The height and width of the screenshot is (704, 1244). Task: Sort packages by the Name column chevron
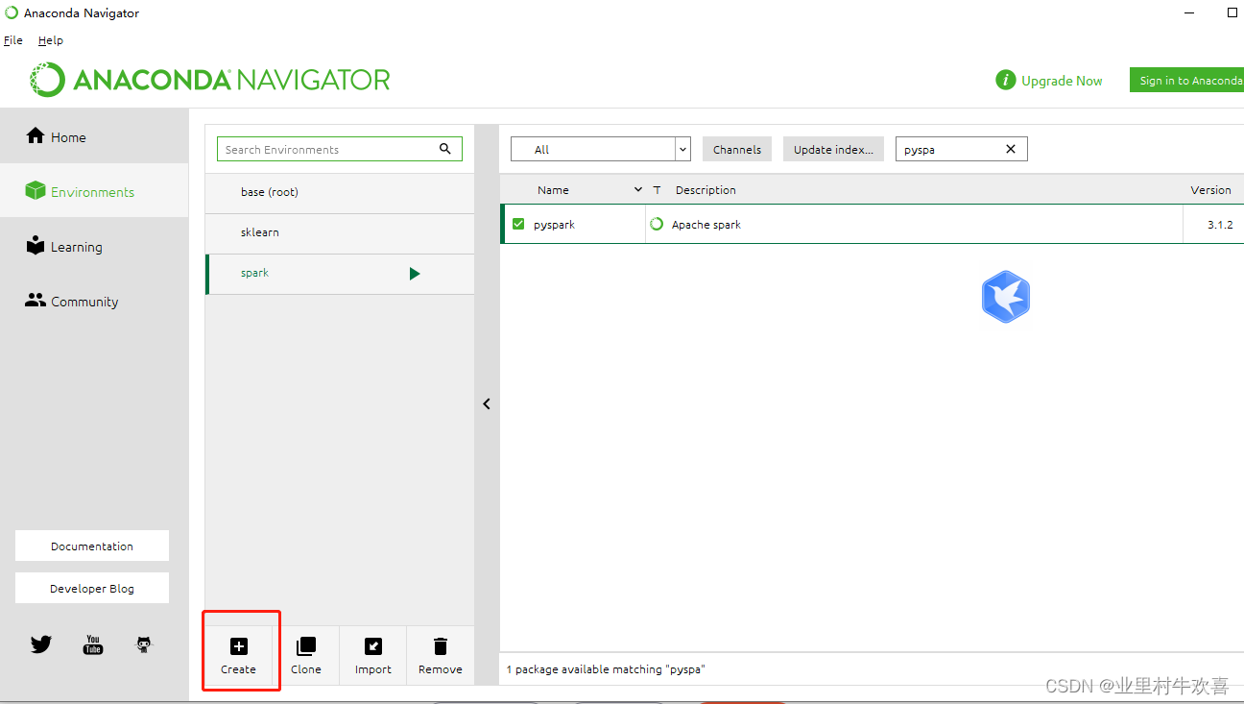(x=637, y=189)
